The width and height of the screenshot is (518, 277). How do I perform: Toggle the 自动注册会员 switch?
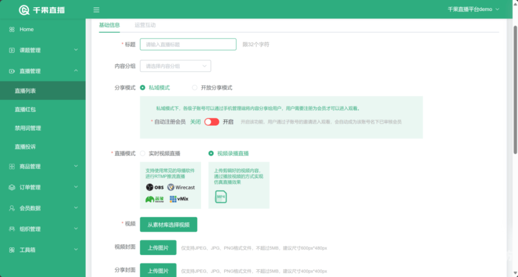[x=212, y=122]
